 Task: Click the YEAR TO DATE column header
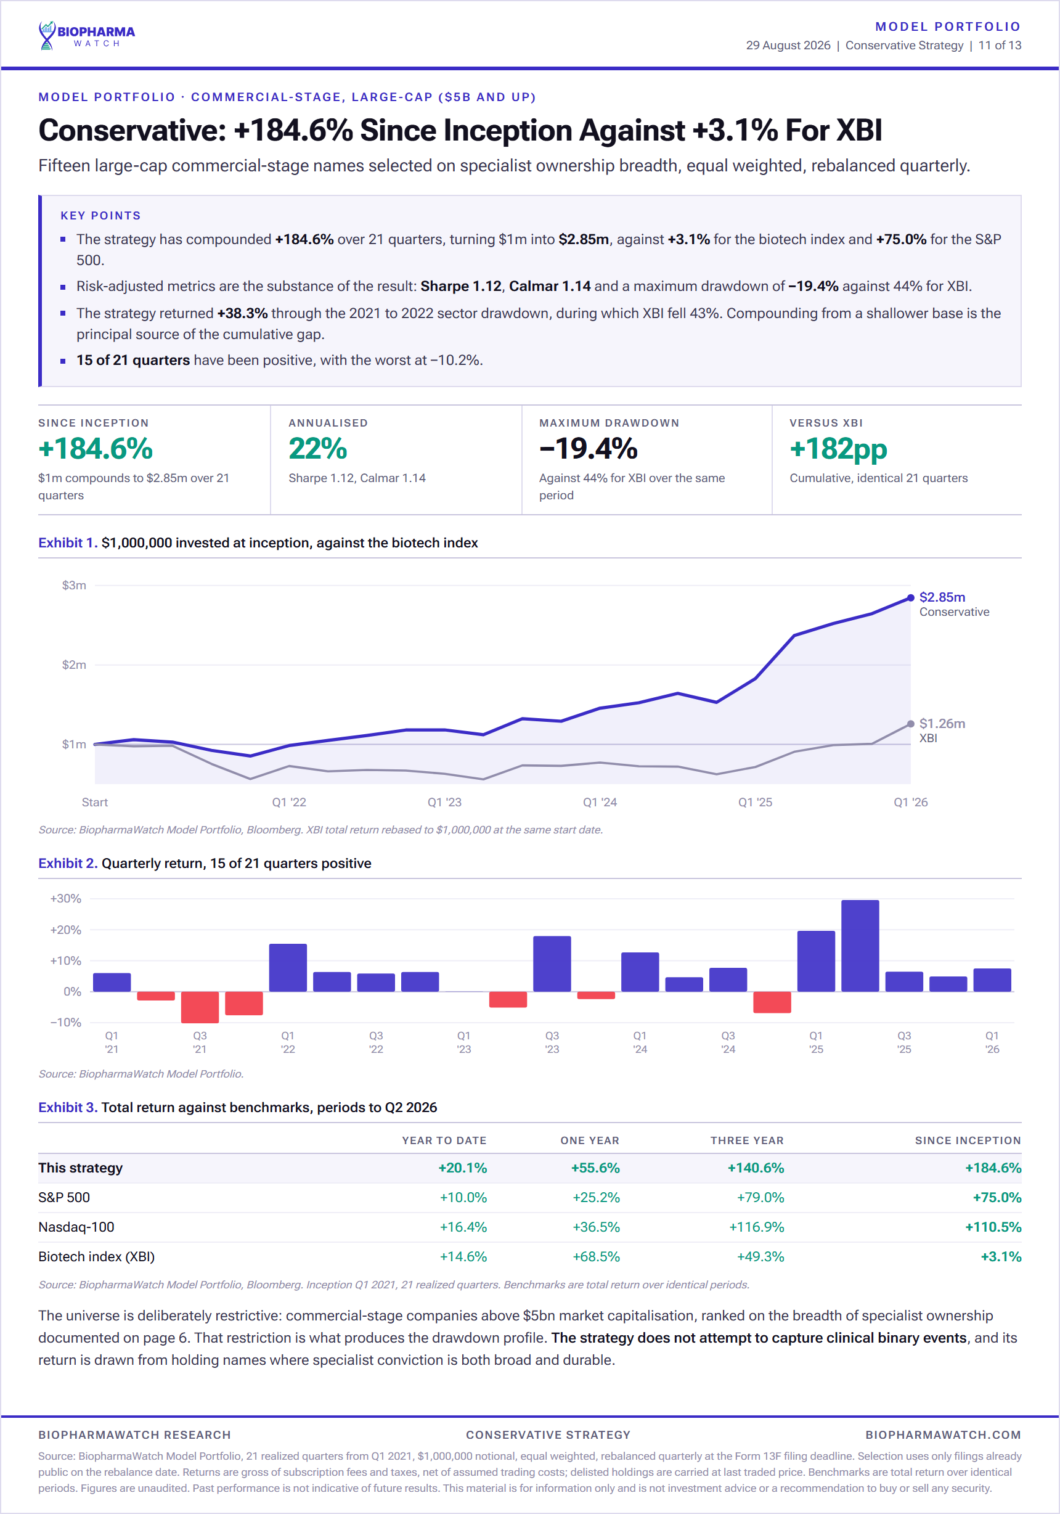pyautogui.click(x=444, y=1140)
